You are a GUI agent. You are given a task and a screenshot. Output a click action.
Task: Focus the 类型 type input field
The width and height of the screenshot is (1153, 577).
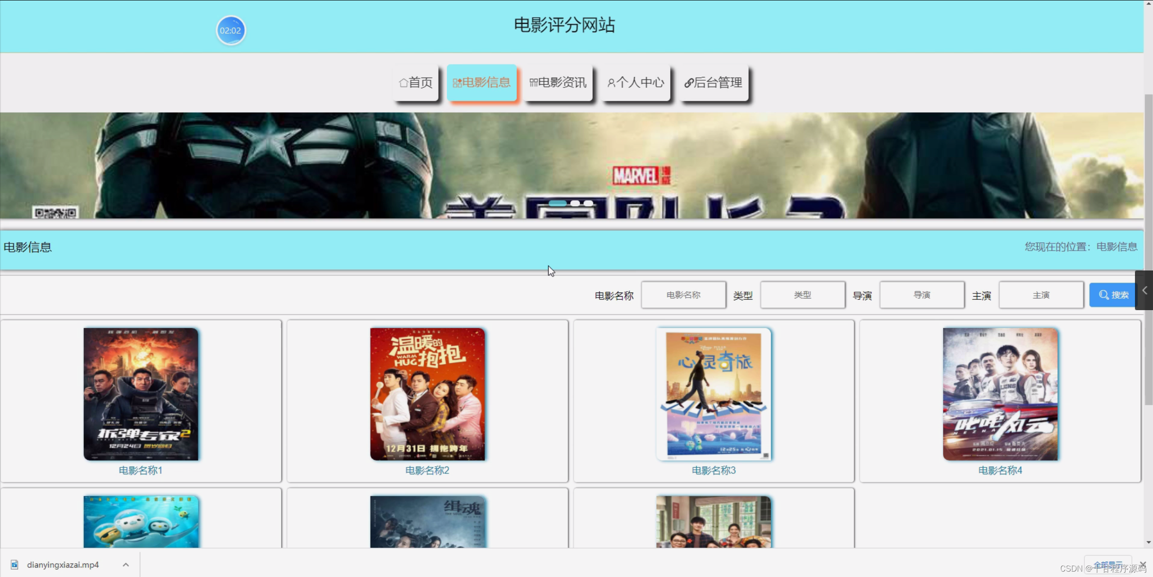click(x=802, y=295)
